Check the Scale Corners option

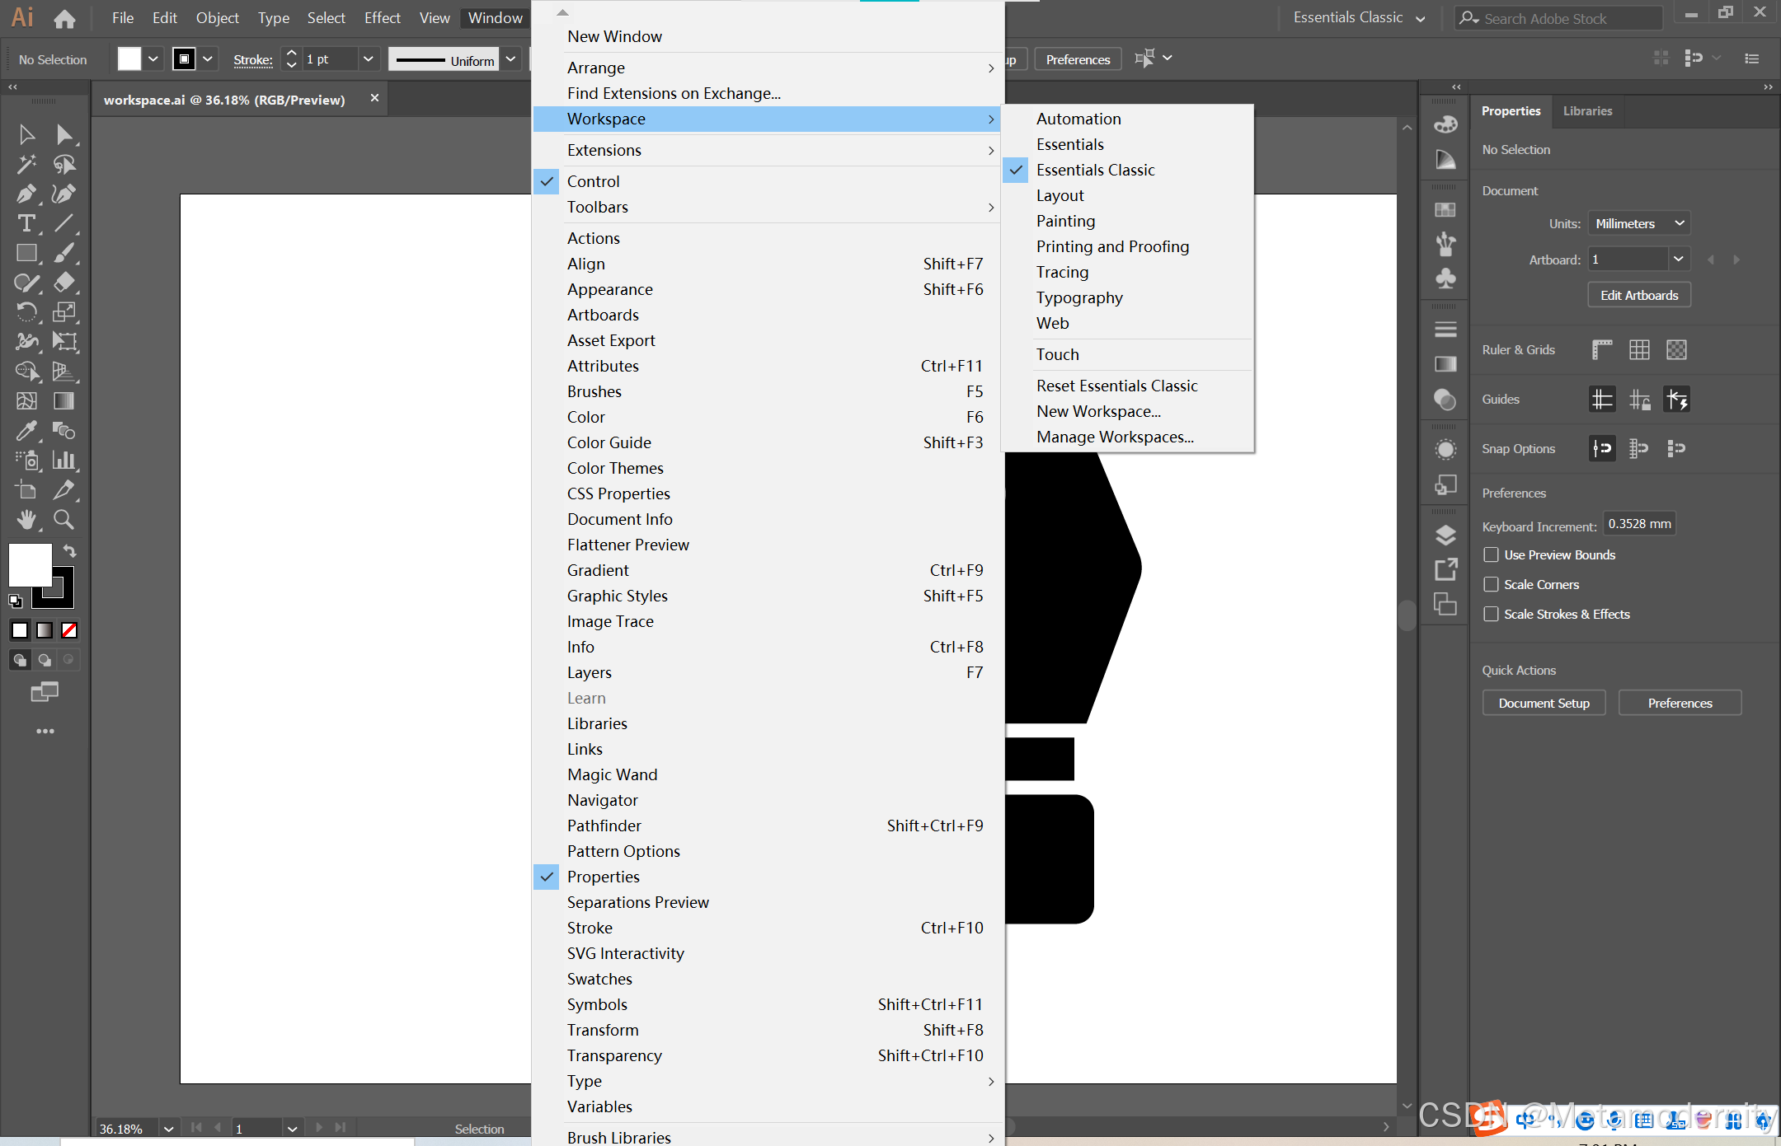tap(1492, 585)
